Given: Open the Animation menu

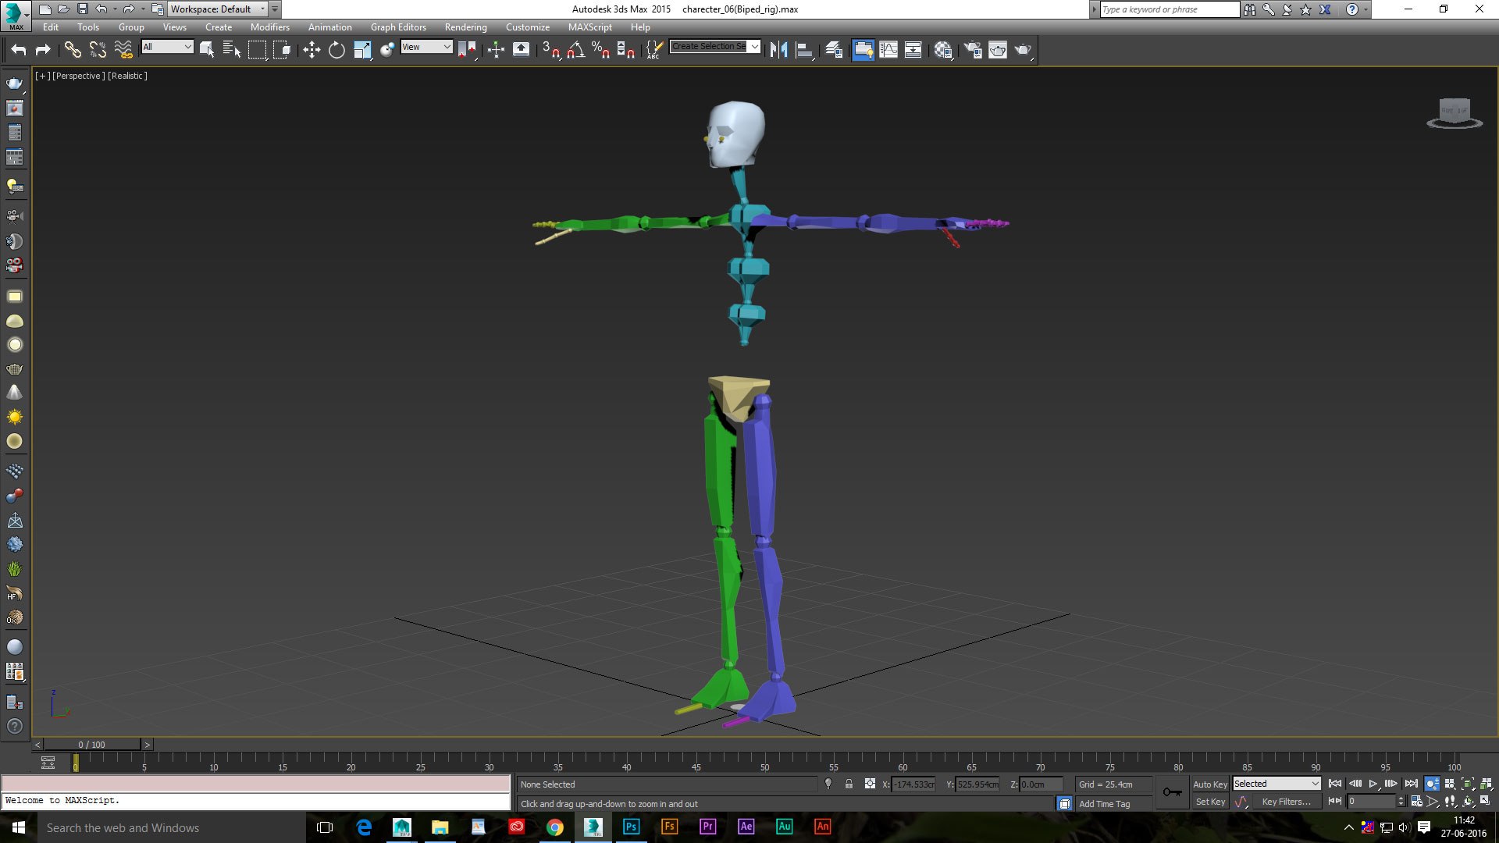Looking at the screenshot, I should [329, 27].
